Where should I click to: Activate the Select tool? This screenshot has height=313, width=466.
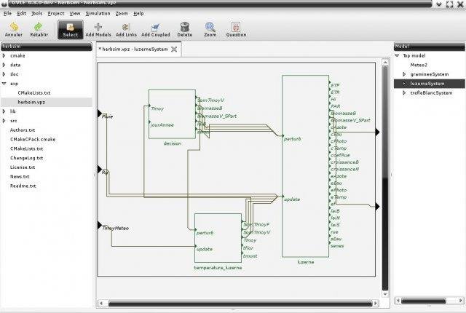(70, 28)
